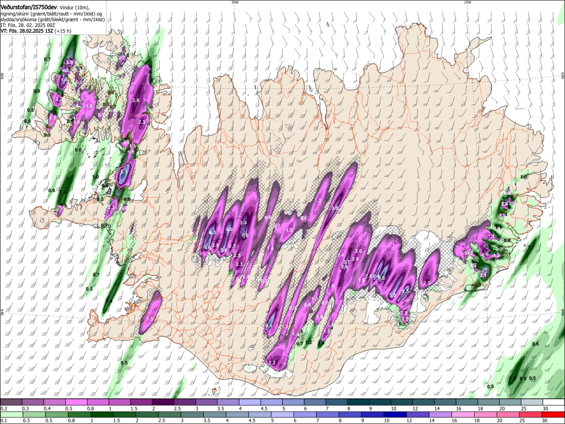This screenshot has width=565, height=424.
Task: Click the '9.5' snowfall value on the map
Action: 405,291
